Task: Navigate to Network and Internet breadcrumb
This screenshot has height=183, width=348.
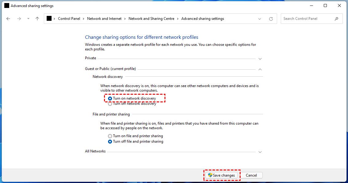Action: point(104,19)
